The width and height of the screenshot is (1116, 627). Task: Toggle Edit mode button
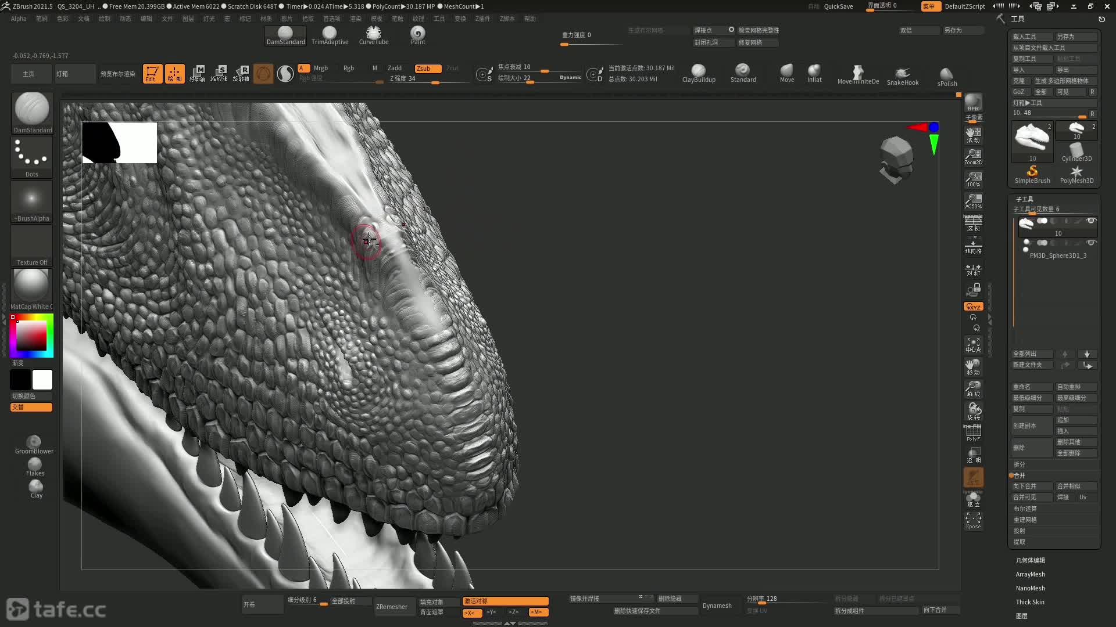[x=152, y=74]
